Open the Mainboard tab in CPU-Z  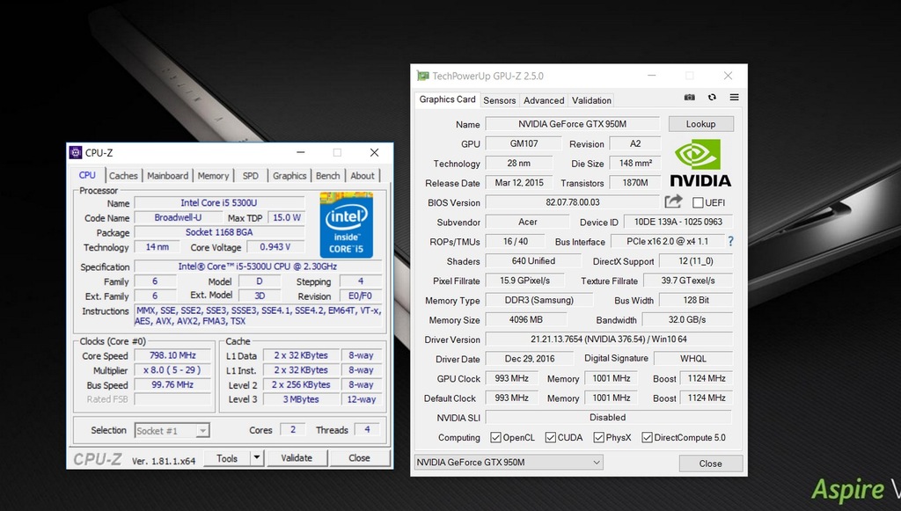[167, 176]
